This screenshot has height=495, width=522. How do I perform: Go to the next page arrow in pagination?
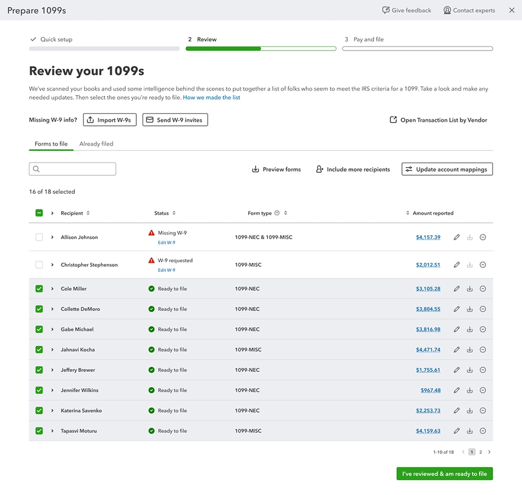pyautogui.click(x=489, y=452)
